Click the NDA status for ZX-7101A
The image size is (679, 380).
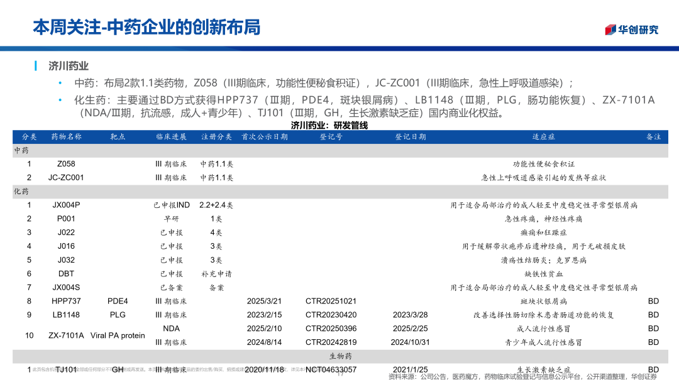click(172, 328)
